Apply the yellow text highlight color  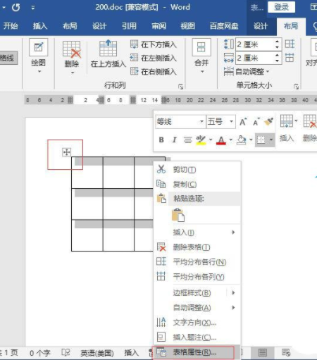(x=201, y=140)
